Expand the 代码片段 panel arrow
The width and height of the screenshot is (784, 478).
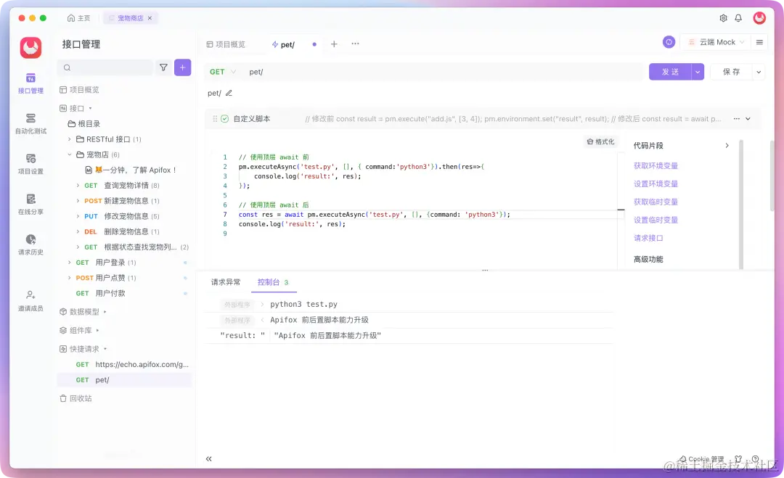coord(727,145)
